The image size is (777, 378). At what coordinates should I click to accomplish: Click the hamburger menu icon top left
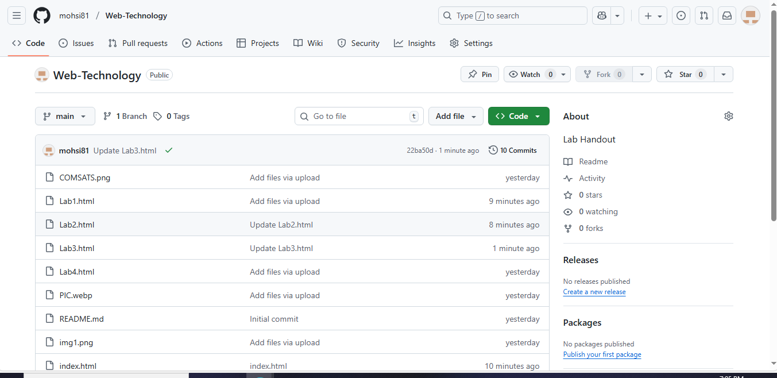(x=16, y=15)
